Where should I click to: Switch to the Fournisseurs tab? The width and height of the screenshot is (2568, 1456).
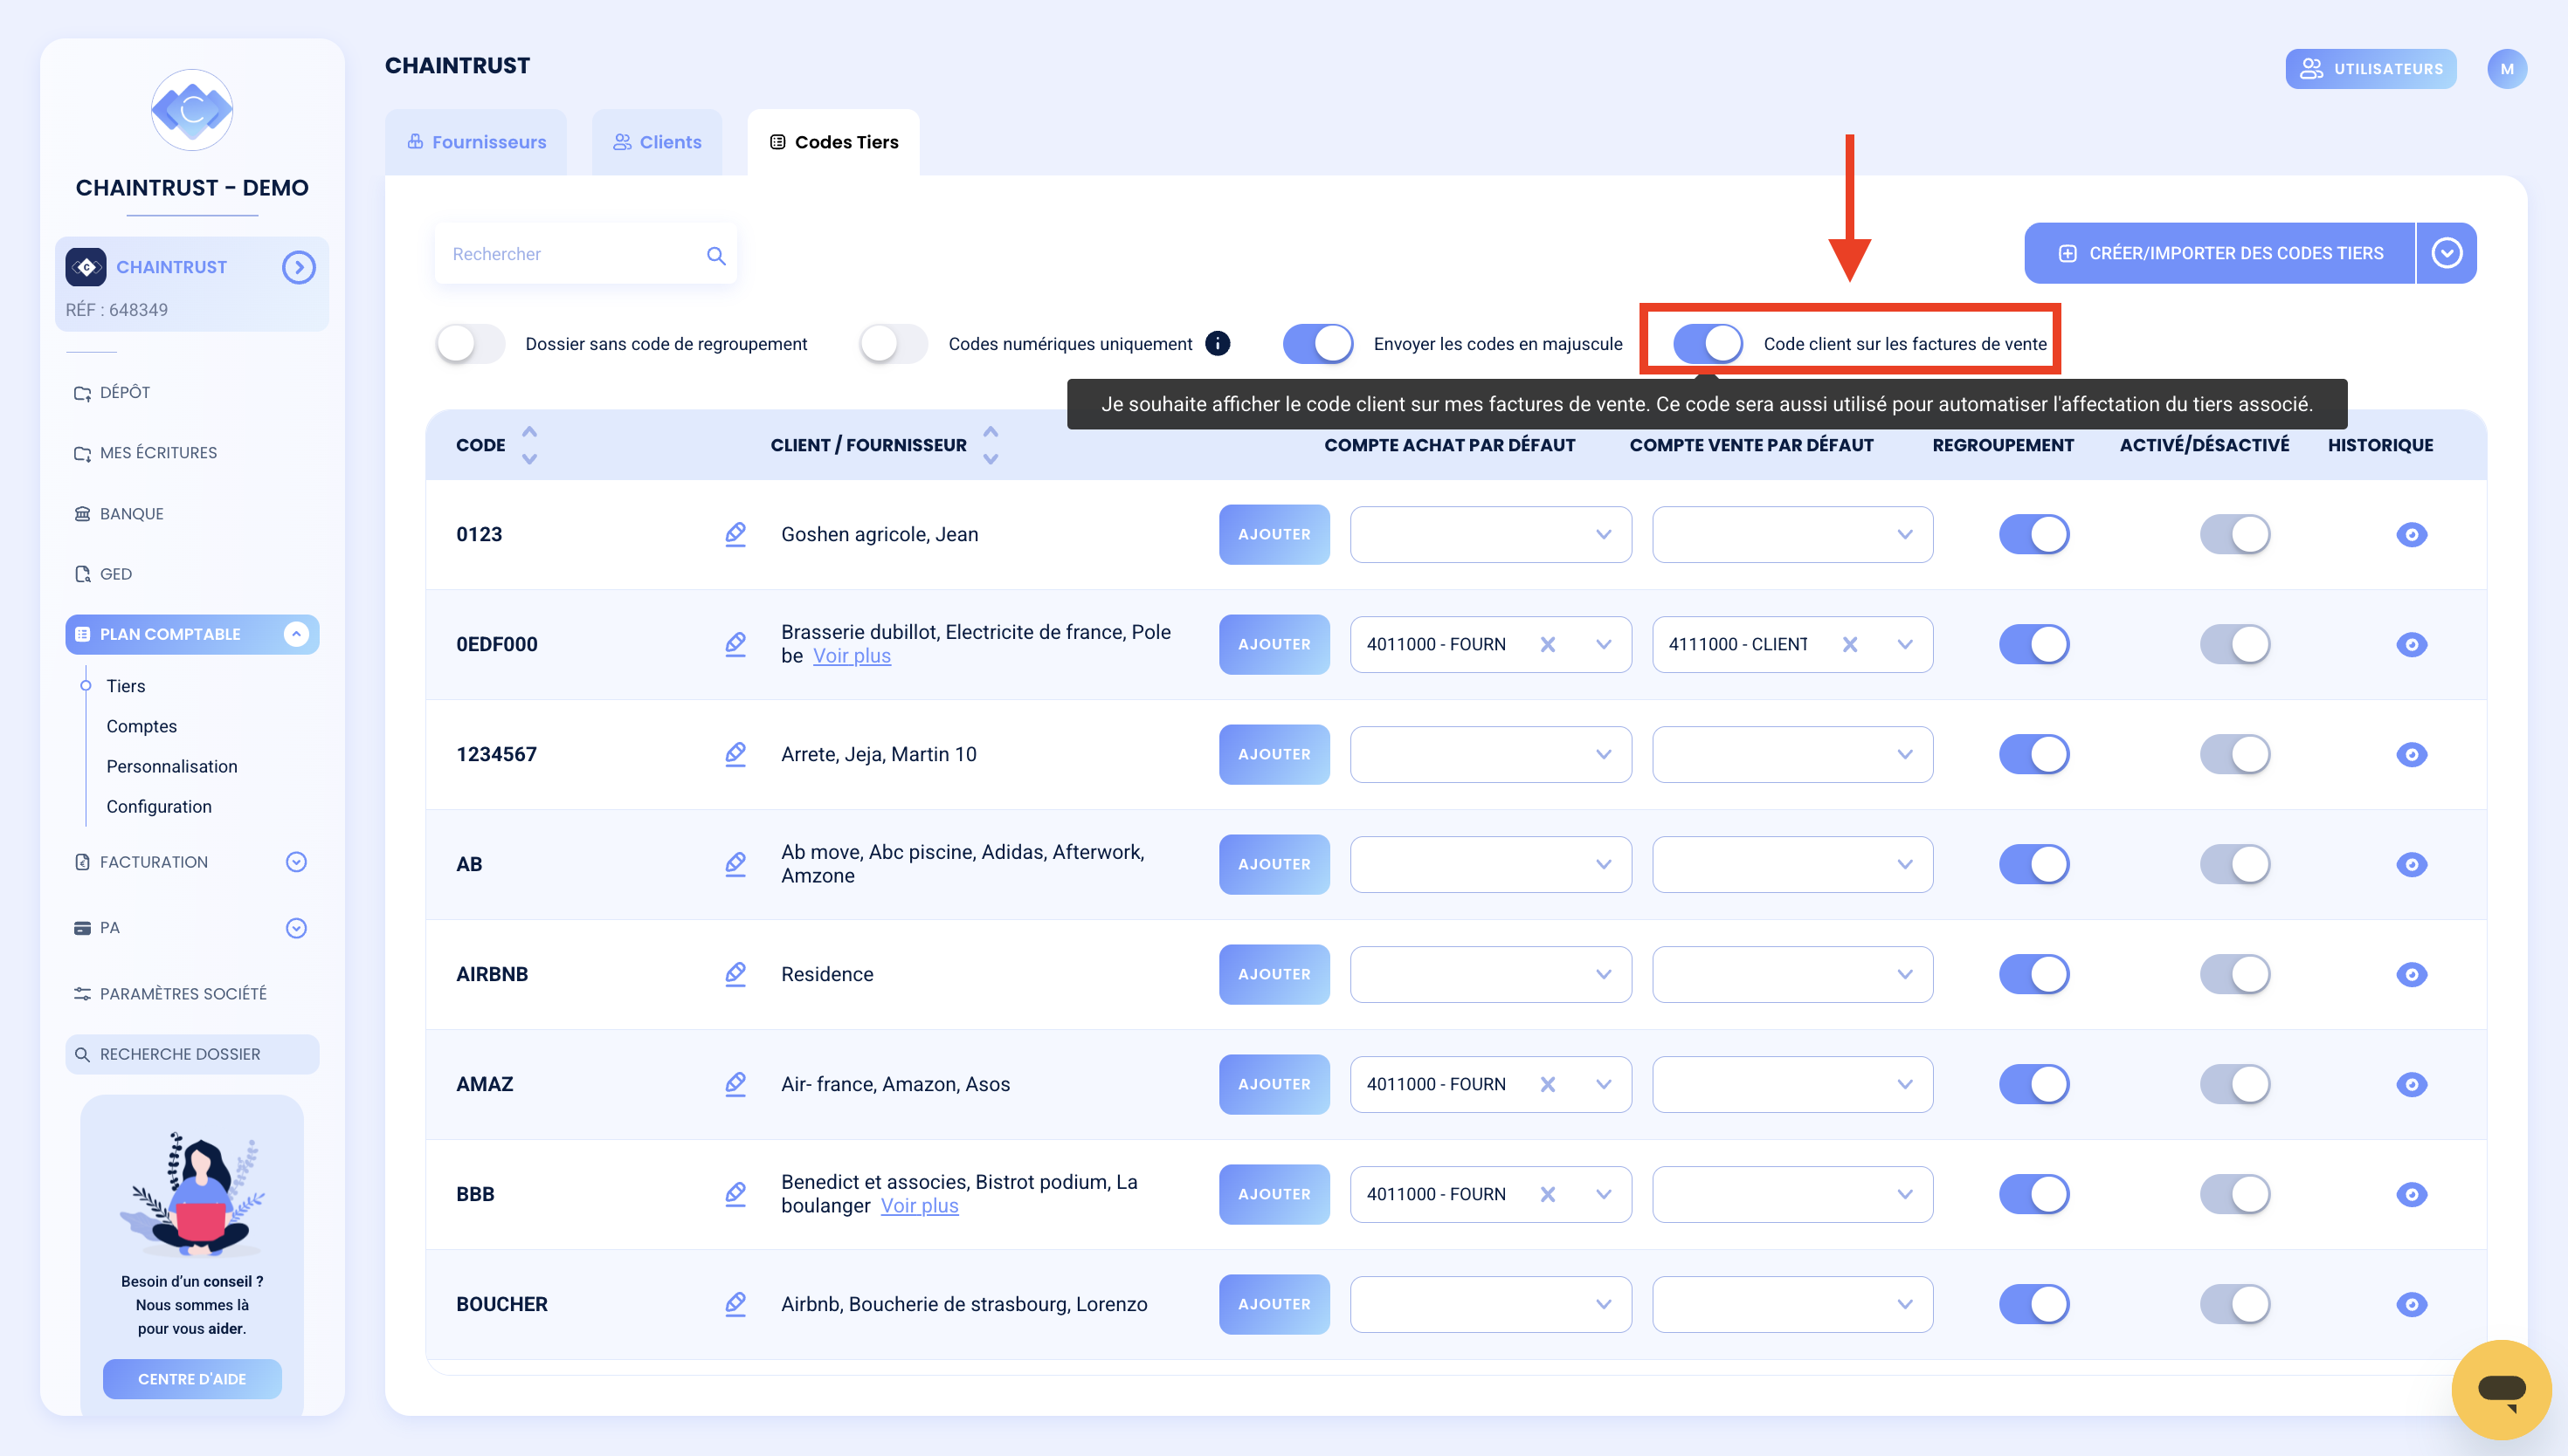(476, 142)
